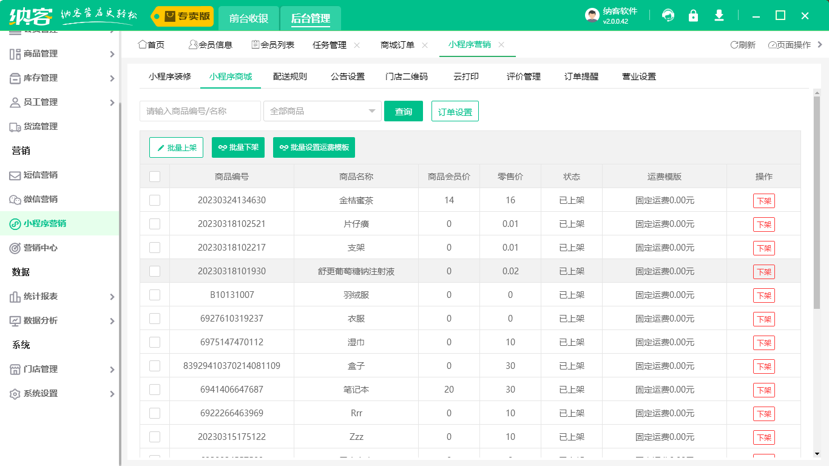Click the user avatar icon
829x466 pixels.
point(592,16)
